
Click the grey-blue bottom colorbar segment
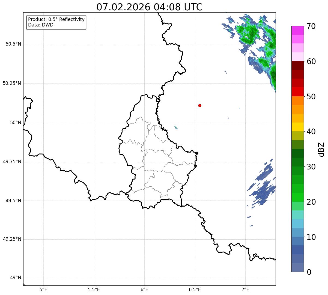[x=297, y=267]
